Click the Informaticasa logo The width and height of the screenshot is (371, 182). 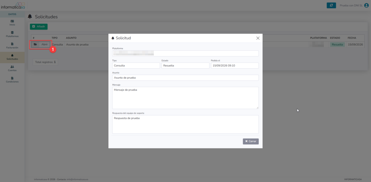(13, 5)
